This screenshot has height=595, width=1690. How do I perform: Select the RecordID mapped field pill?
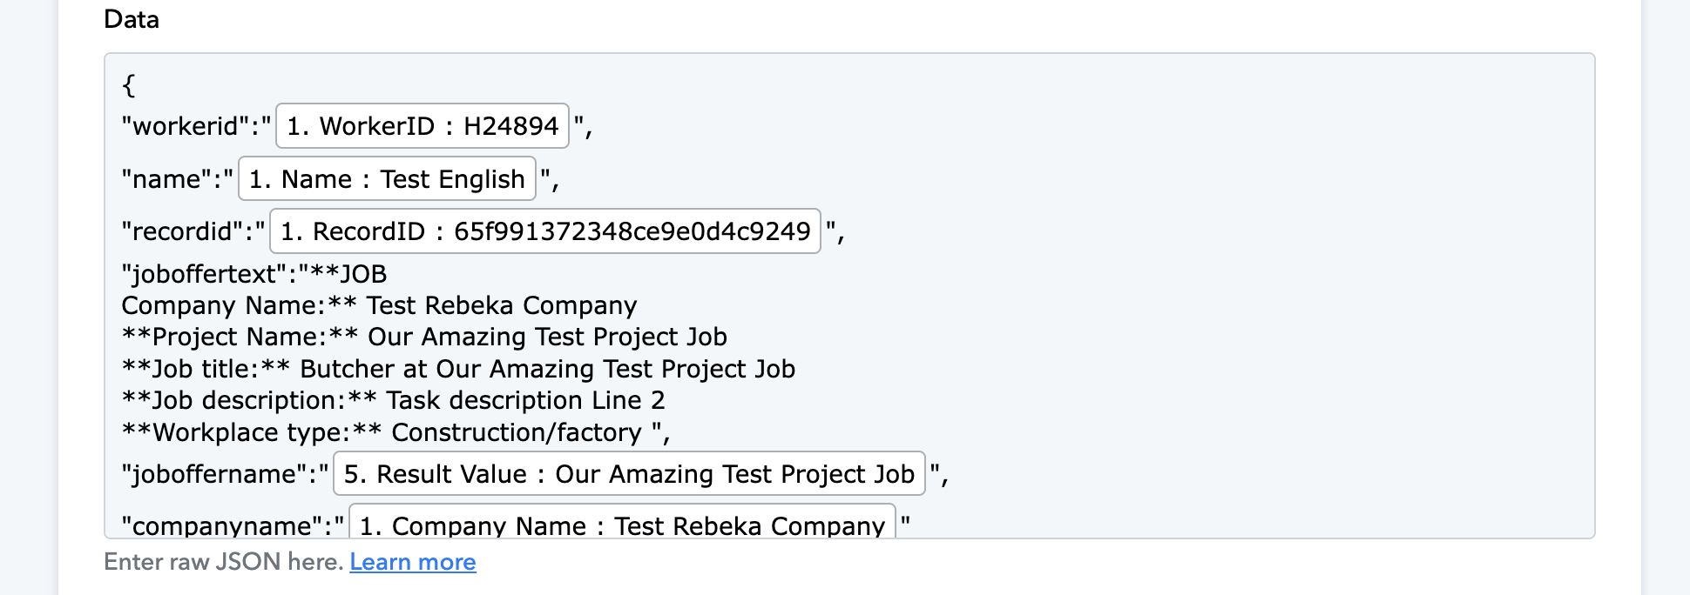pos(545,231)
